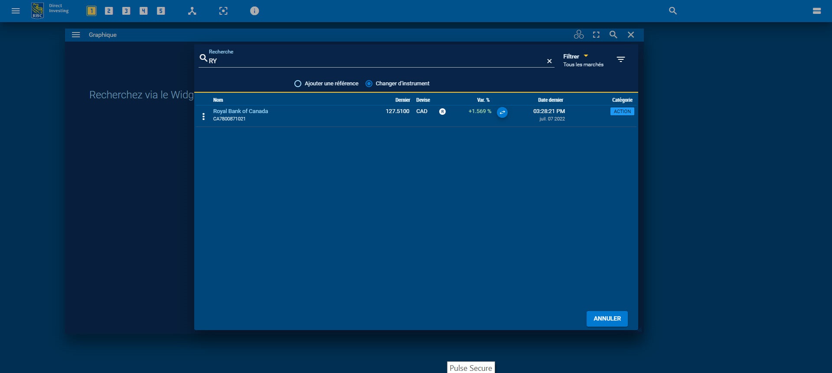This screenshot has width=832, height=373.
Task: Switch to workspace tab 5
Action: (161, 11)
